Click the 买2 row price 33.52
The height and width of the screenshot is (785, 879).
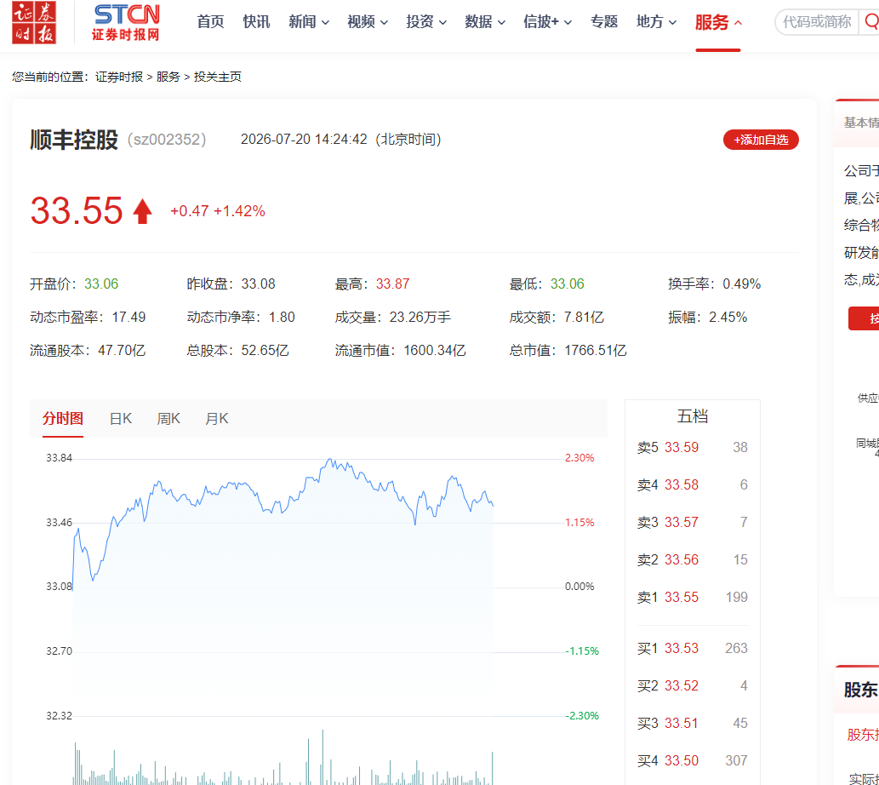pos(682,686)
